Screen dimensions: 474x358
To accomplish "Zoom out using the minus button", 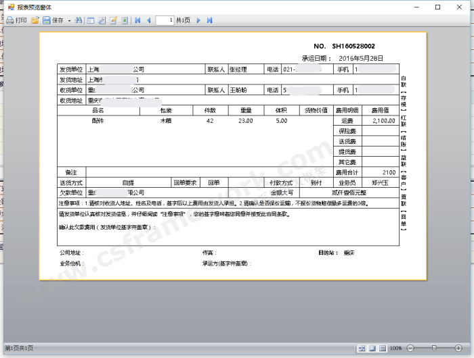I will [x=409, y=348].
